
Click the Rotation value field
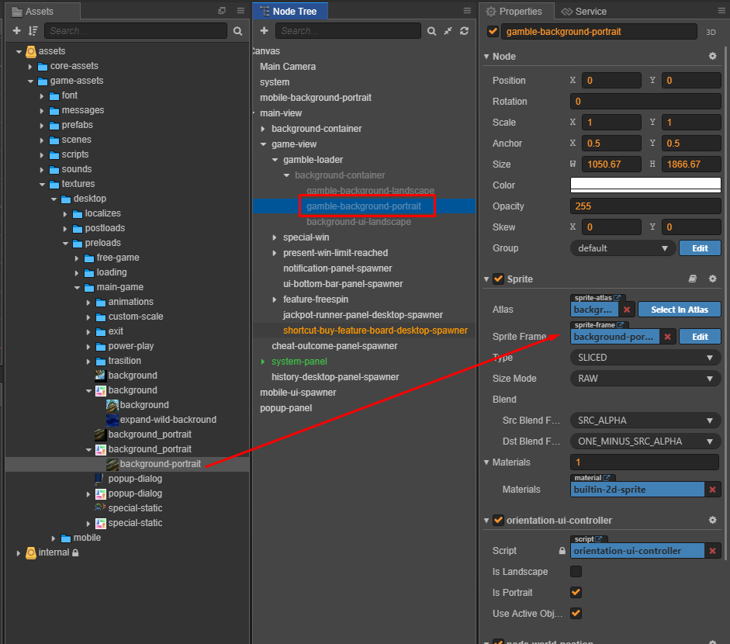tap(645, 101)
